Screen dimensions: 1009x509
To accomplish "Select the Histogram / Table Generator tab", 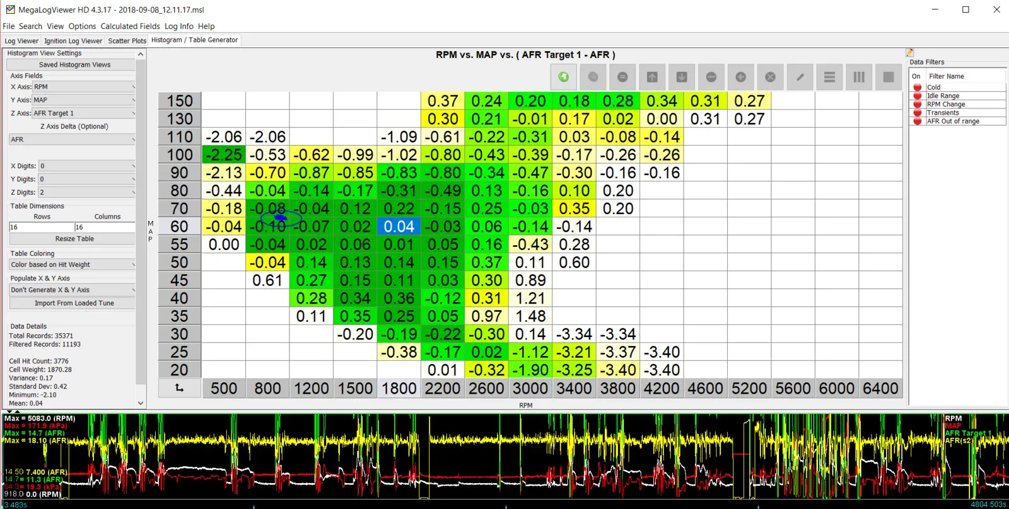I will coord(194,40).
